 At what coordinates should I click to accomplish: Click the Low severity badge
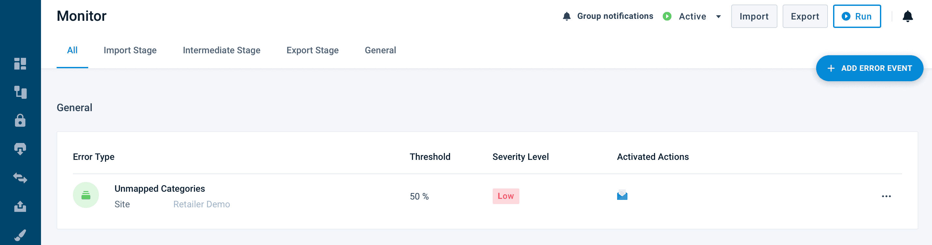[x=505, y=196]
